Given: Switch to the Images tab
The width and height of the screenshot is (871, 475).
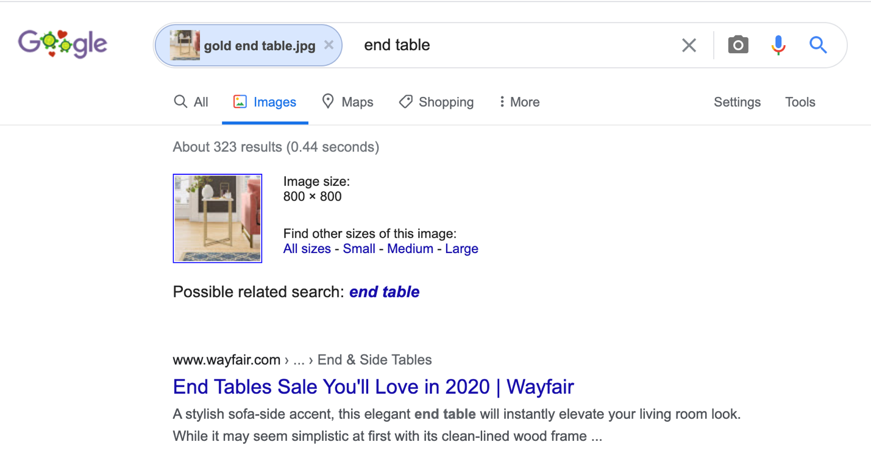Looking at the screenshot, I should (x=265, y=102).
